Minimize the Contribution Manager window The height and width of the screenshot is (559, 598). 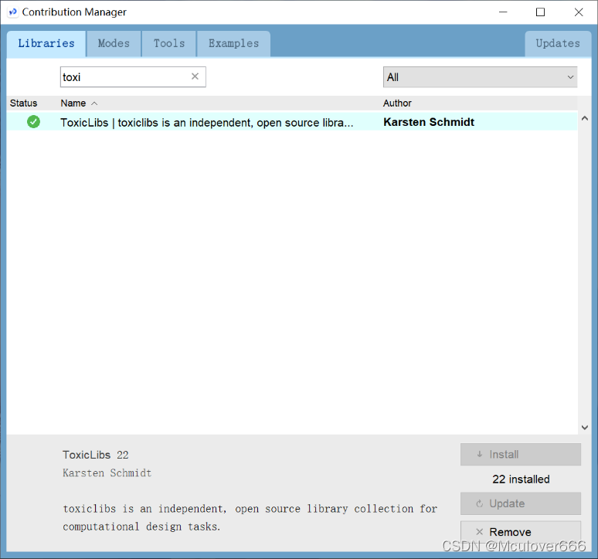504,12
